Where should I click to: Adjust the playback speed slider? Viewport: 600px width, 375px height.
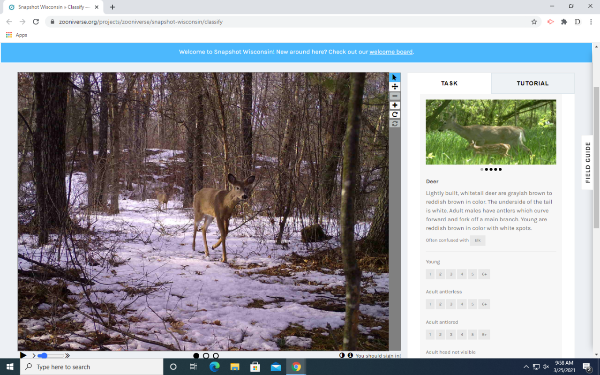(51, 356)
